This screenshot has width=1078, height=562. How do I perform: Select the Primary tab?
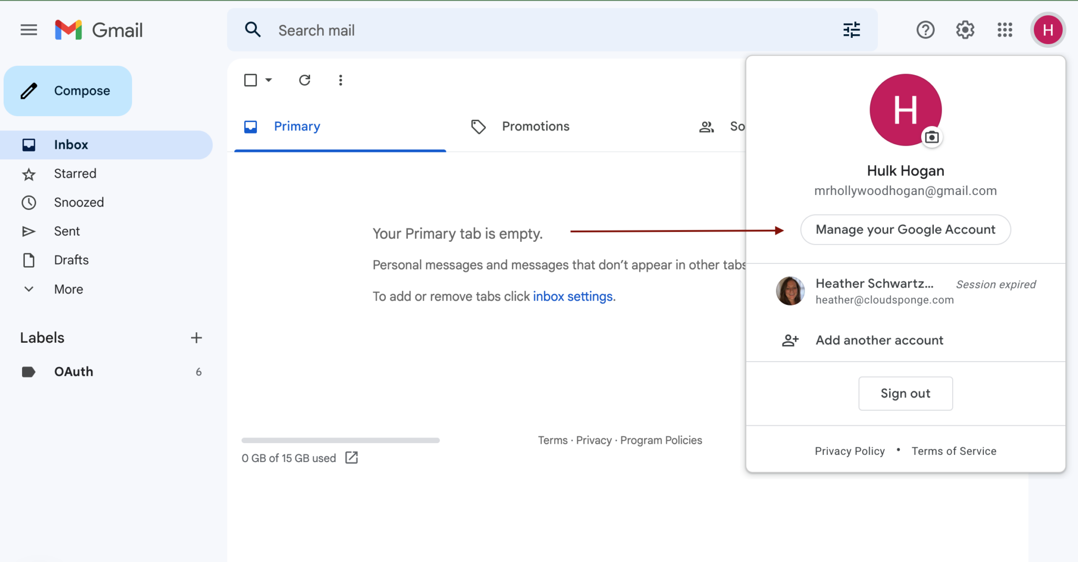point(296,126)
